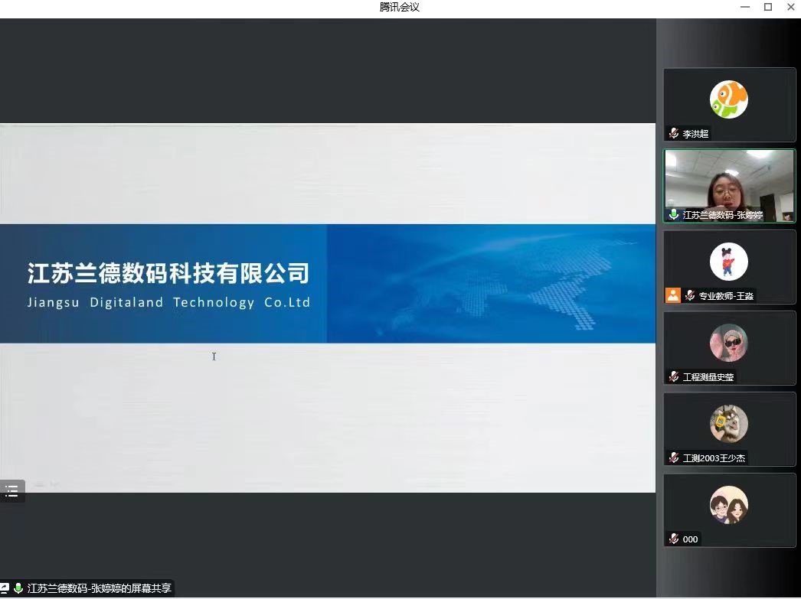The width and height of the screenshot is (801, 599).
Task: Click the orange host badge next to 专业教师-王淼
Action: click(673, 295)
